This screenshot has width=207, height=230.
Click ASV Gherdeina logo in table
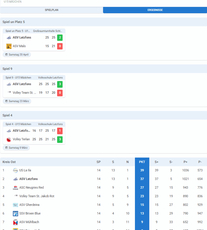16,205
